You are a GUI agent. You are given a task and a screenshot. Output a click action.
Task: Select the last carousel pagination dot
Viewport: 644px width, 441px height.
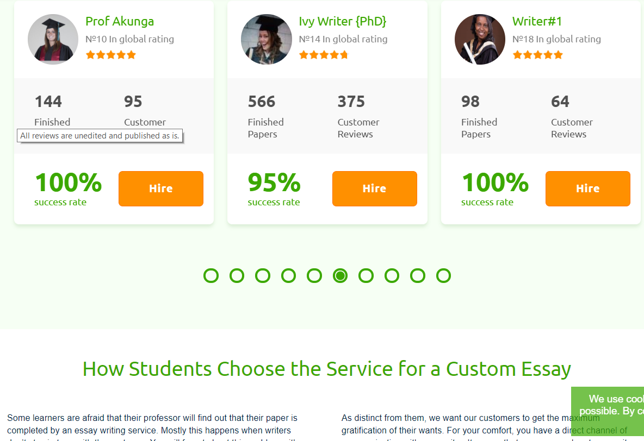(444, 276)
